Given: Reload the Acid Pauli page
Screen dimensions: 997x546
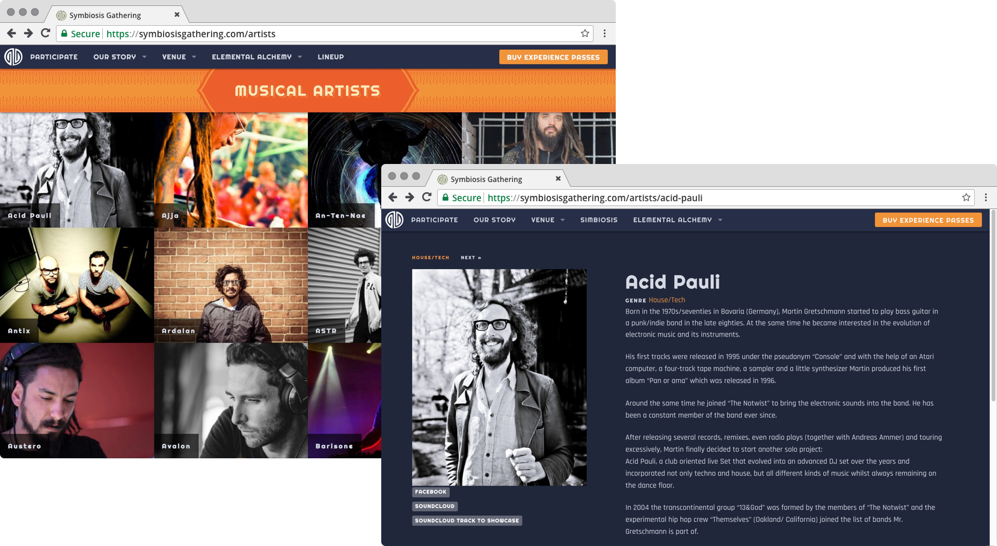Looking at the screenshot, I should pyautogui.click(x=426, y=198).
